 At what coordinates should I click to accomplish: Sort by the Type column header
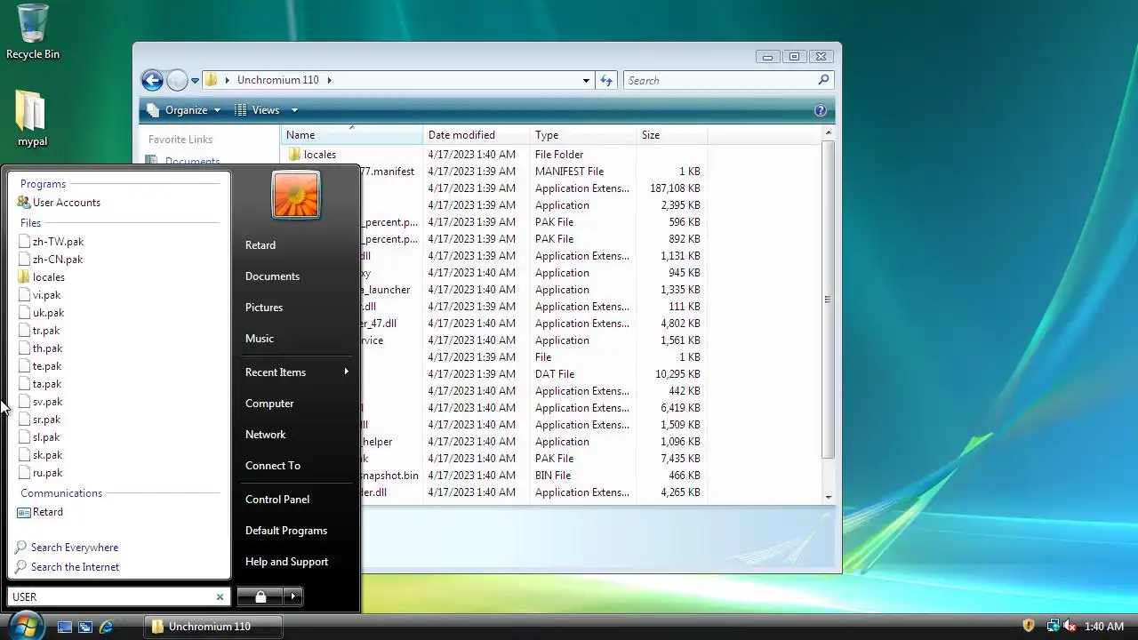click(x=583, y=135)
